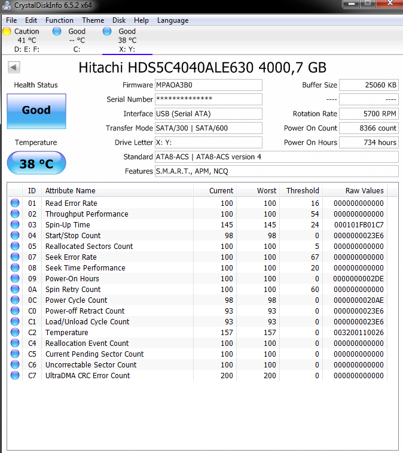Click raw value 000101F801C7
403x453 pixels.
pyautogui.click(x=359, y=225)
